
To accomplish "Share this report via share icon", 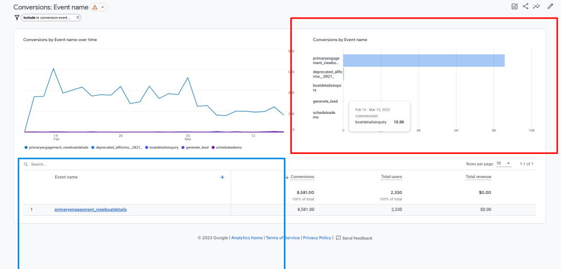I will click(x=526, y=7).
